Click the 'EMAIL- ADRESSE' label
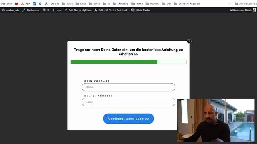The image size is (257, 144). (99, 96)
